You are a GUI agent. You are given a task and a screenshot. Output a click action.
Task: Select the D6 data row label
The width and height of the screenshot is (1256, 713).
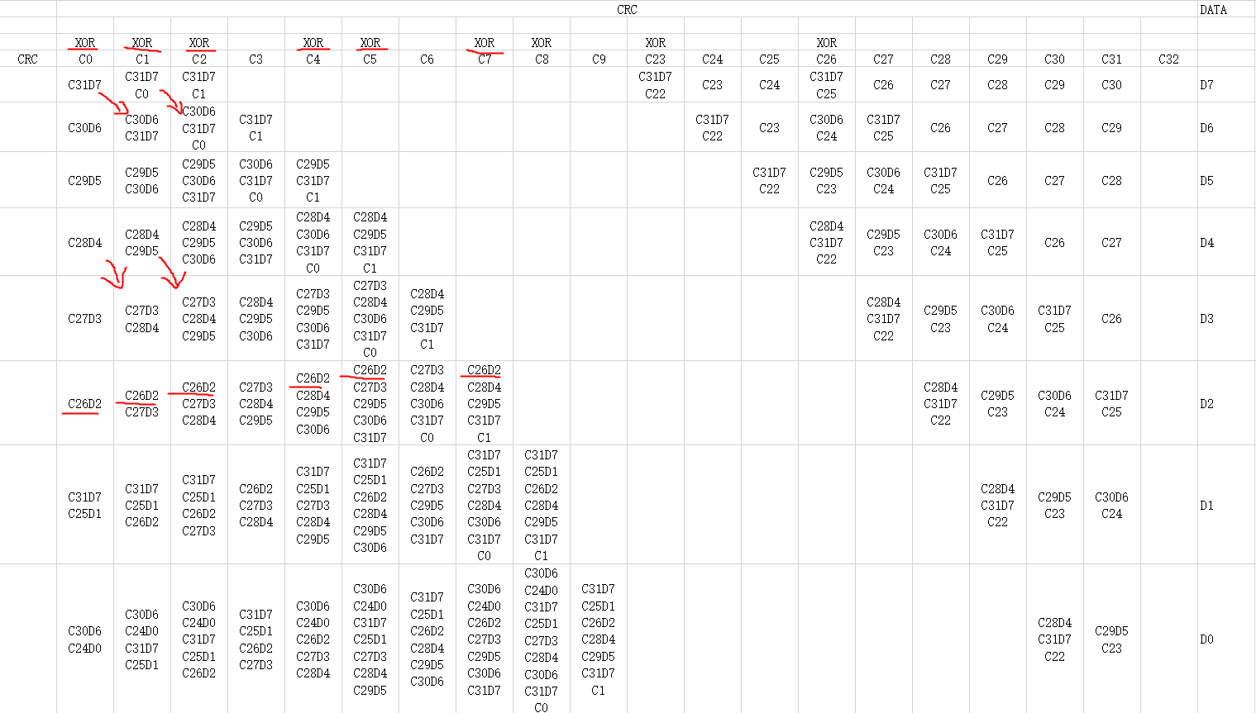tap(1226, 127)
